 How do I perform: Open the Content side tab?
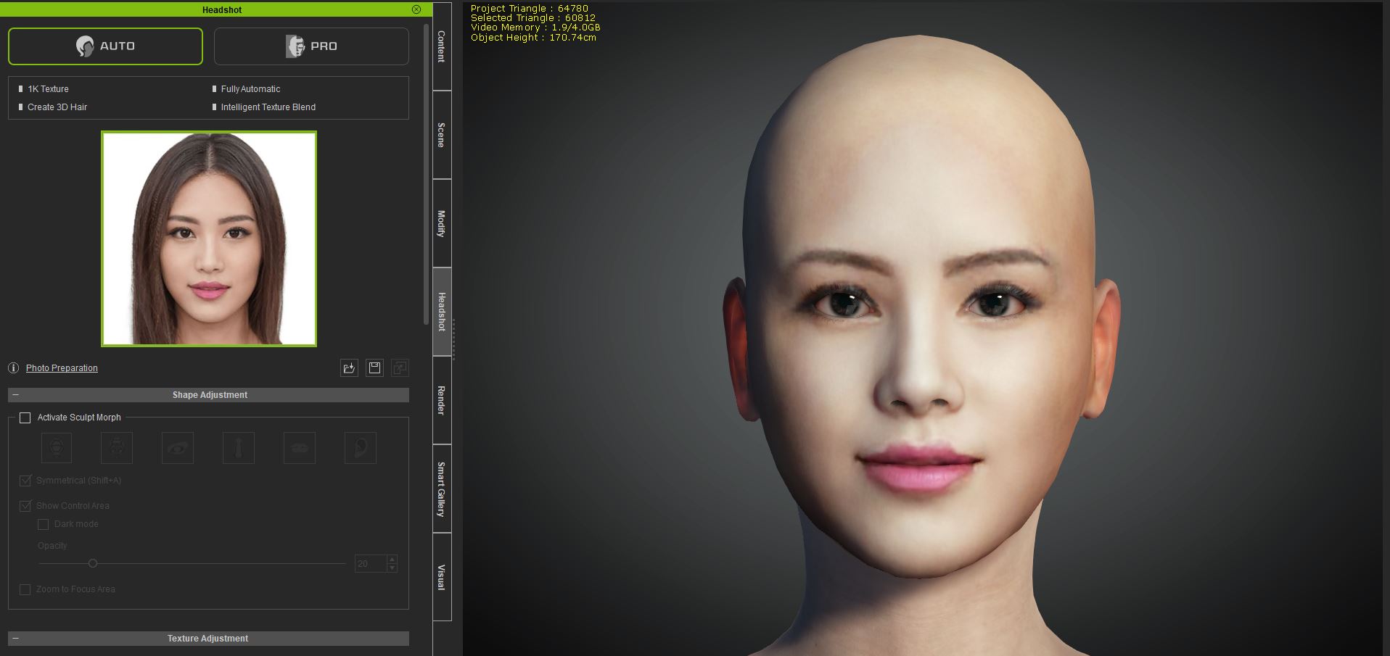click(x=441, y=46)
